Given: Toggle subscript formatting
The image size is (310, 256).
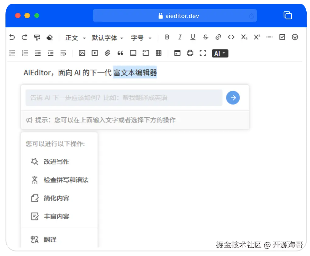Looking at the screenshot, I should tap(244, 37).
